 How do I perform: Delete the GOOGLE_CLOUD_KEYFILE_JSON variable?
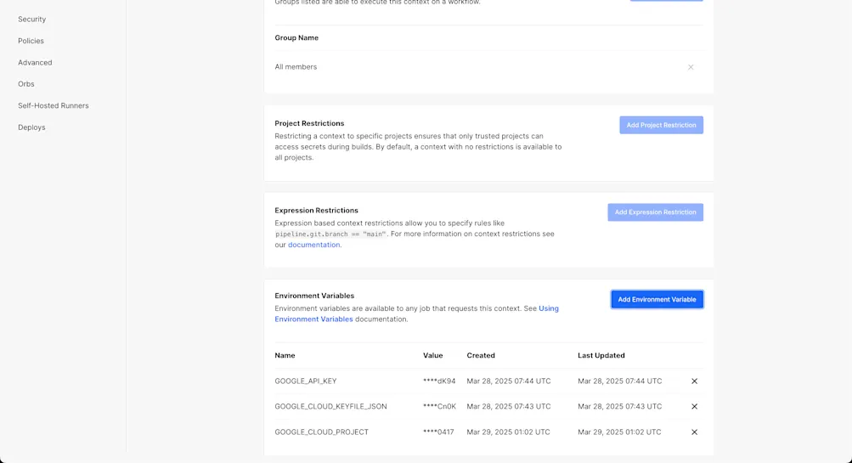(694, 406)
